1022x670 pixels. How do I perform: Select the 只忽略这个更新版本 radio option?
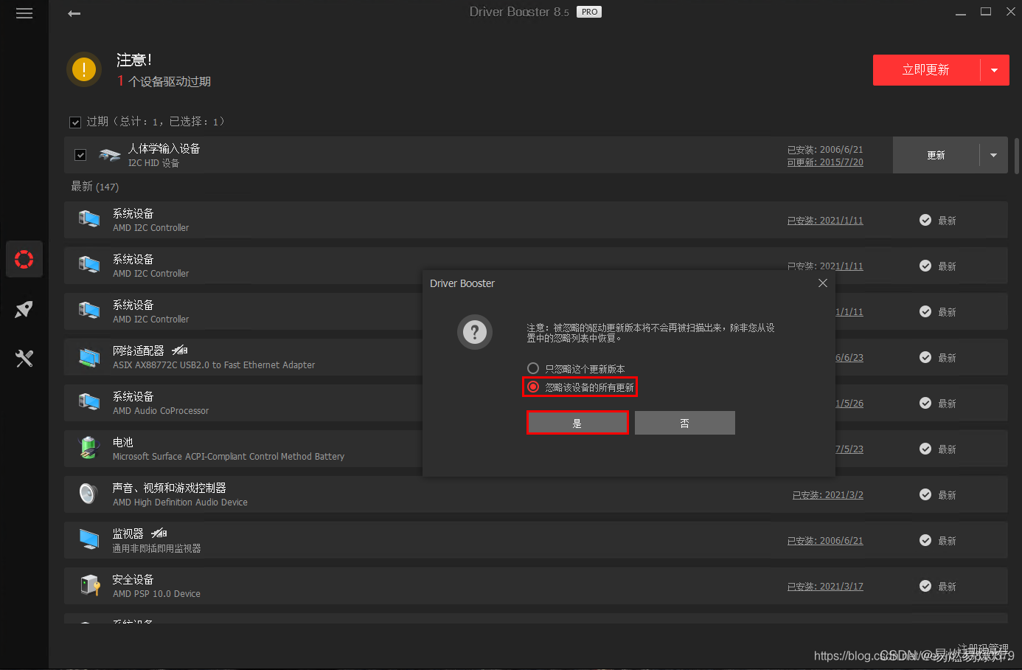pos(533,368)
